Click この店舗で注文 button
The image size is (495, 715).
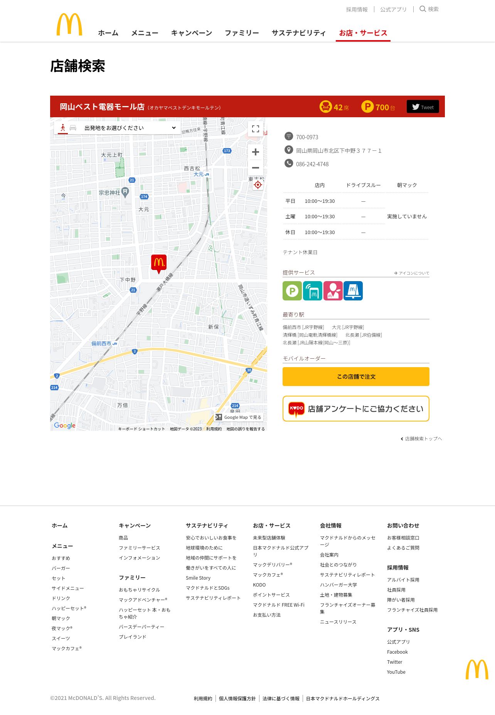pyautogui.click(x=356, y=376)
